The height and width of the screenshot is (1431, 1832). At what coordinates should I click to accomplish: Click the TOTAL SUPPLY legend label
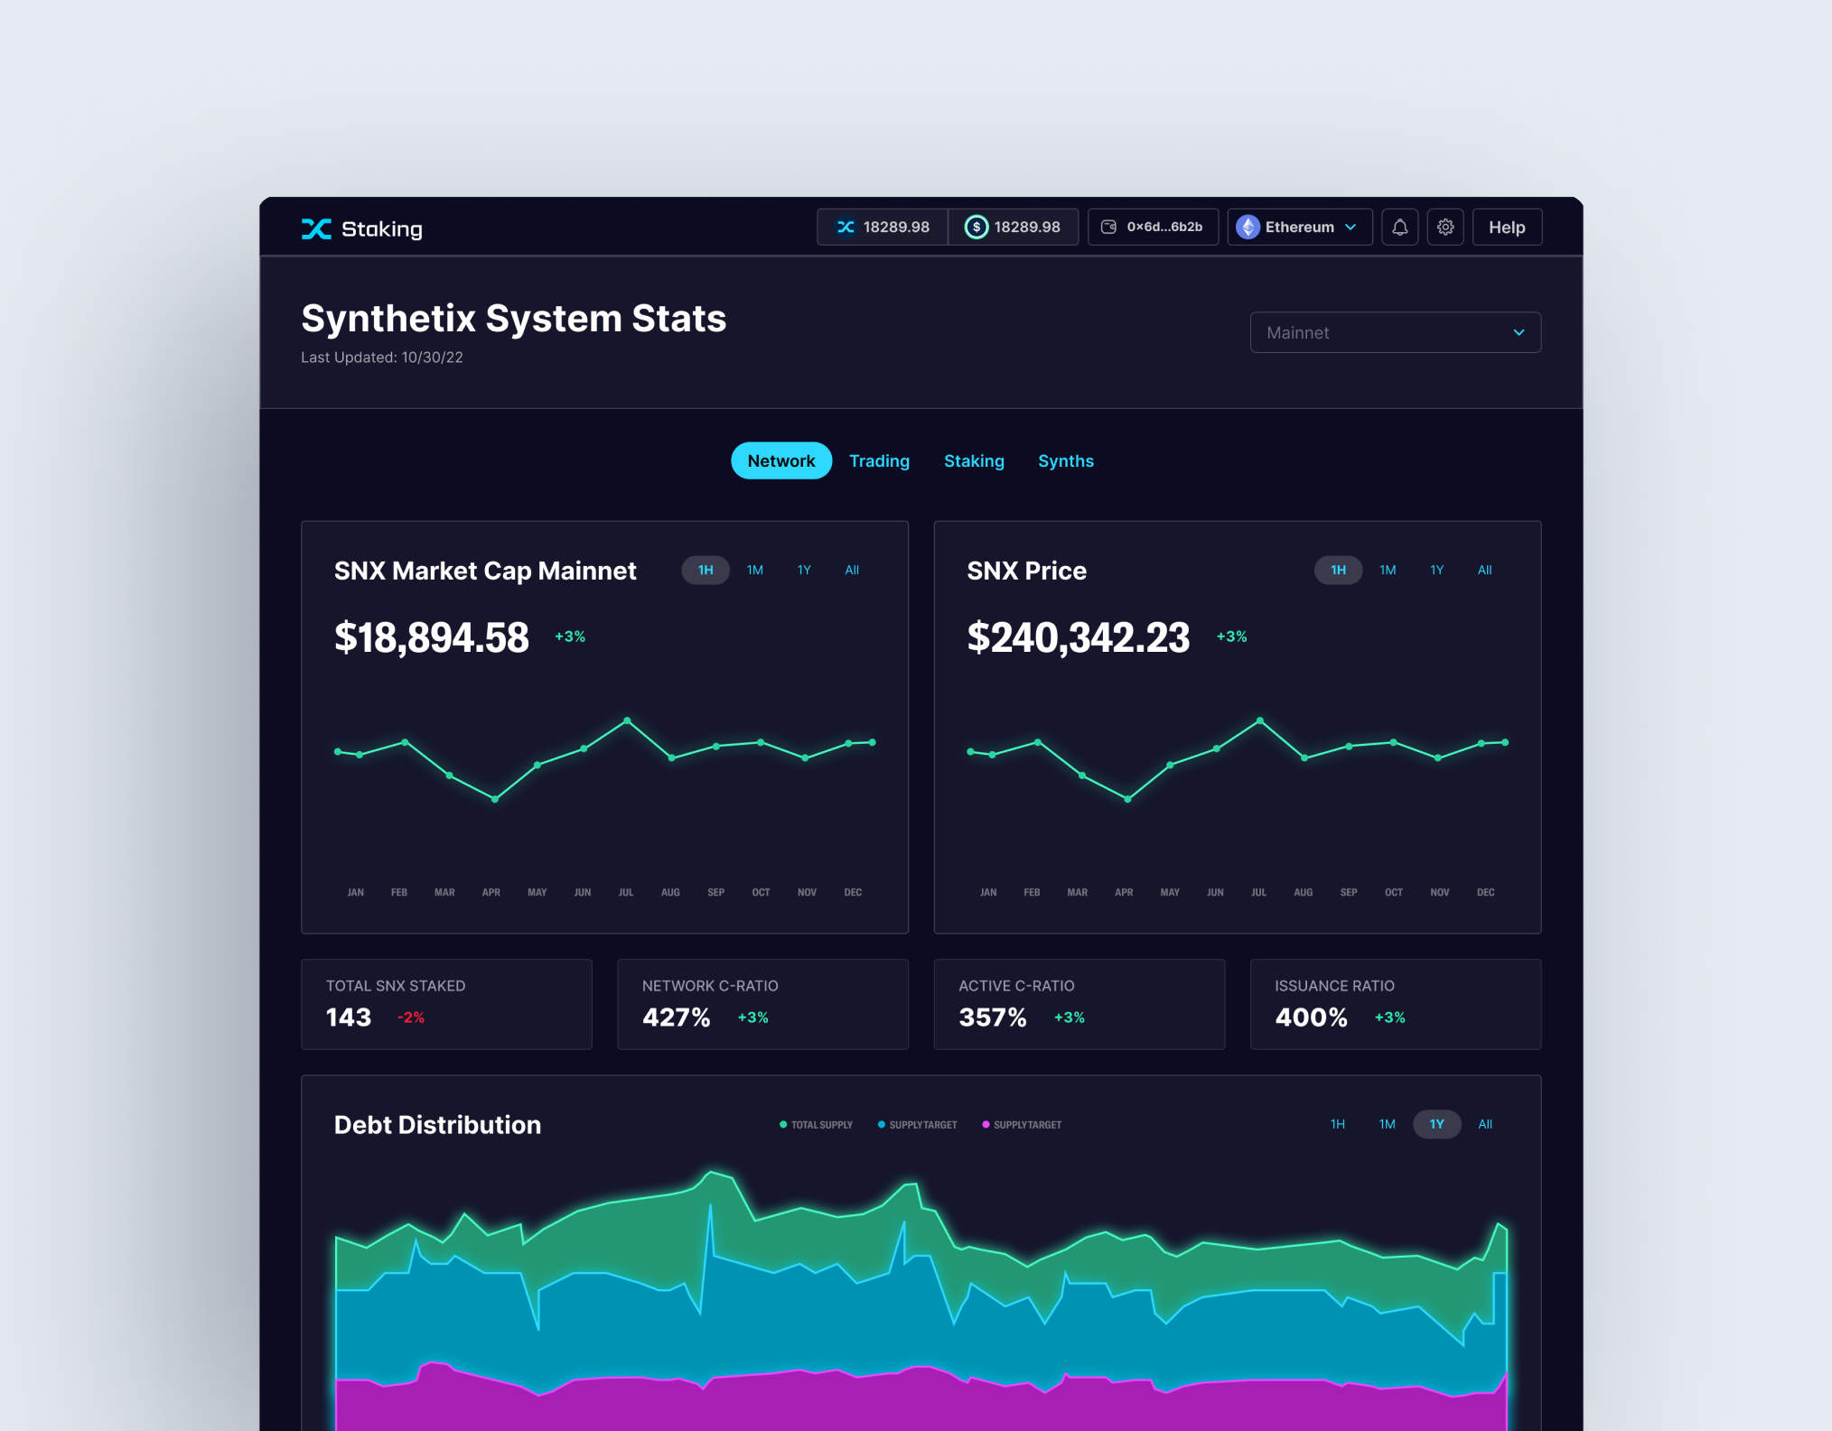pos(822,1125)
